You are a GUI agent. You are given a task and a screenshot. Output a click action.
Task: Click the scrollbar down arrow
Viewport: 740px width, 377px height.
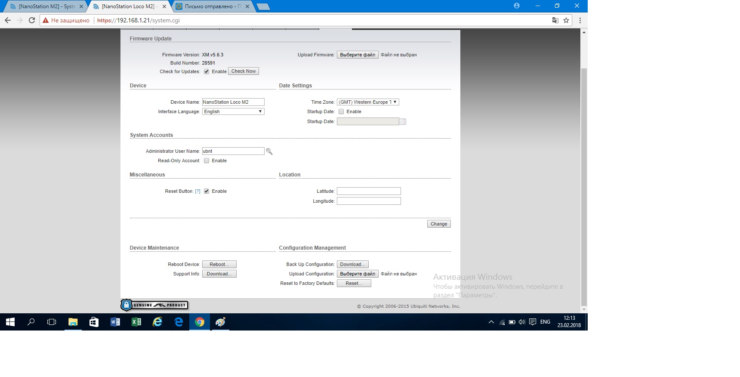pos(584,309)
